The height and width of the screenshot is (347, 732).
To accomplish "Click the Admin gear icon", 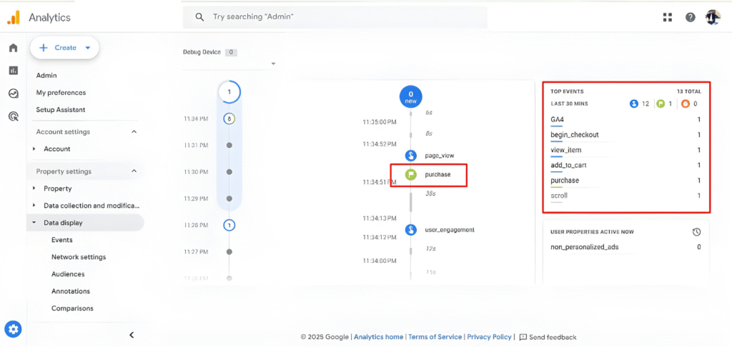I will pyautogui.click(x=13, y=329).
